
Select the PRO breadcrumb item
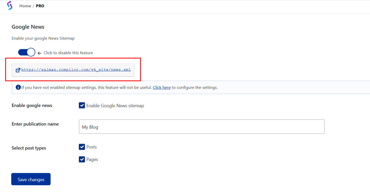pos(40,6)
